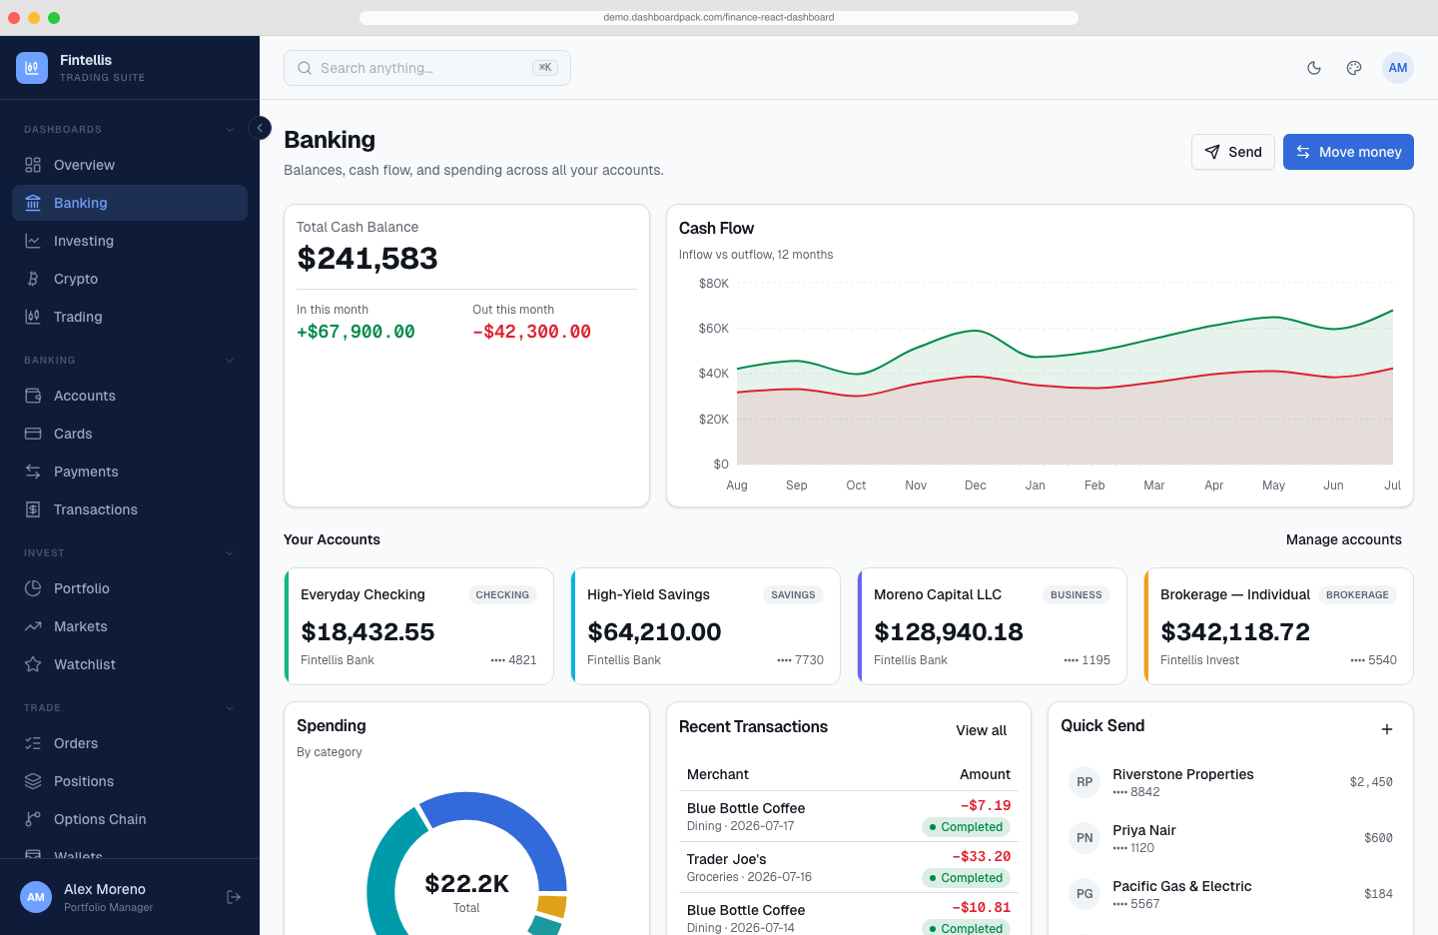
Task: Open Alex Moreno profile avatar
Action: [36, 897]
